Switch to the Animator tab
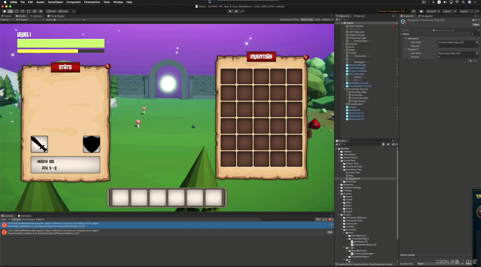The height and width of the screenshot is (267, 481). [36, 16]
